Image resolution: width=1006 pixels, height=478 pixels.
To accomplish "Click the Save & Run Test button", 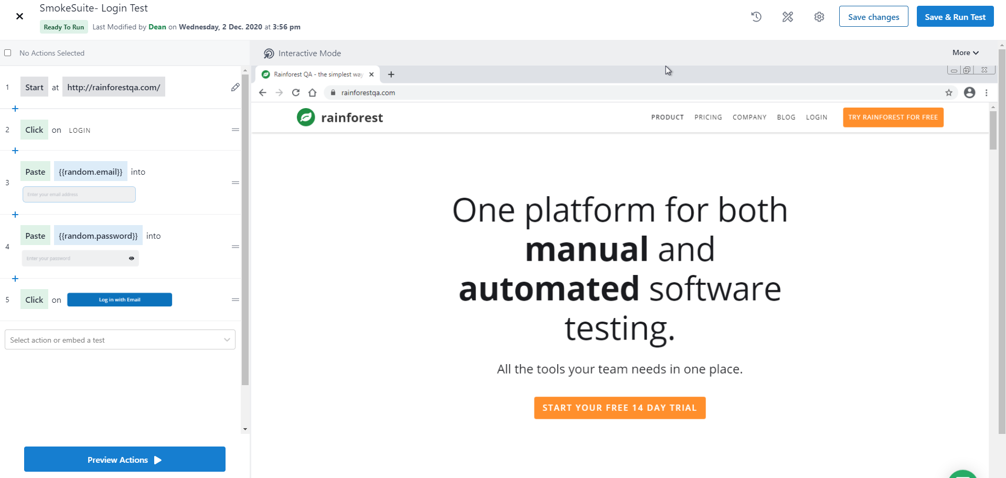I will (x=955, y=17).
